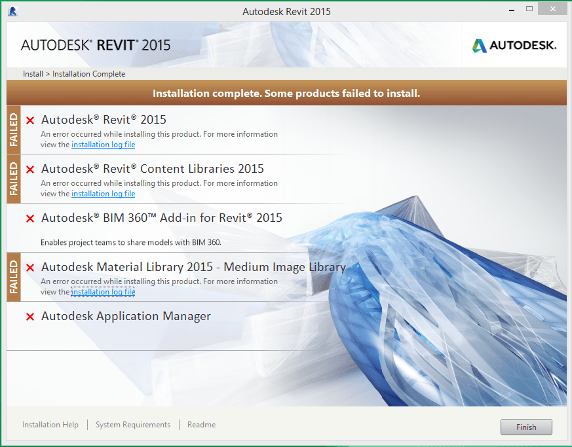Maximize the Autodesk Revit 2015 window

529,9
